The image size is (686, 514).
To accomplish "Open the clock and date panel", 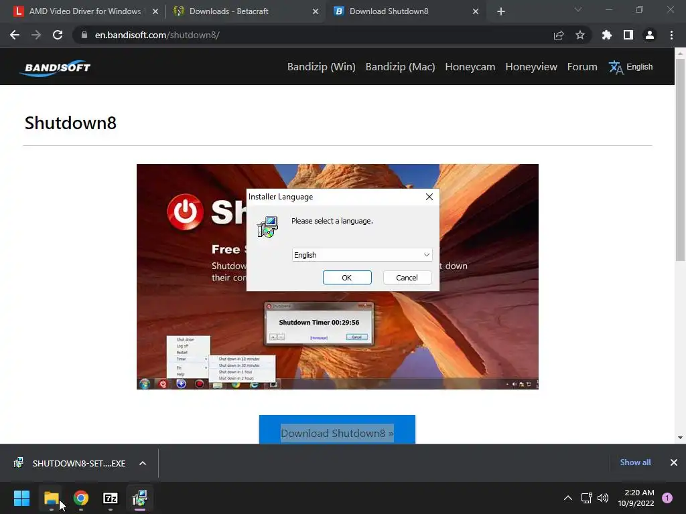I will pyautogui.click(x=636, y=498).
